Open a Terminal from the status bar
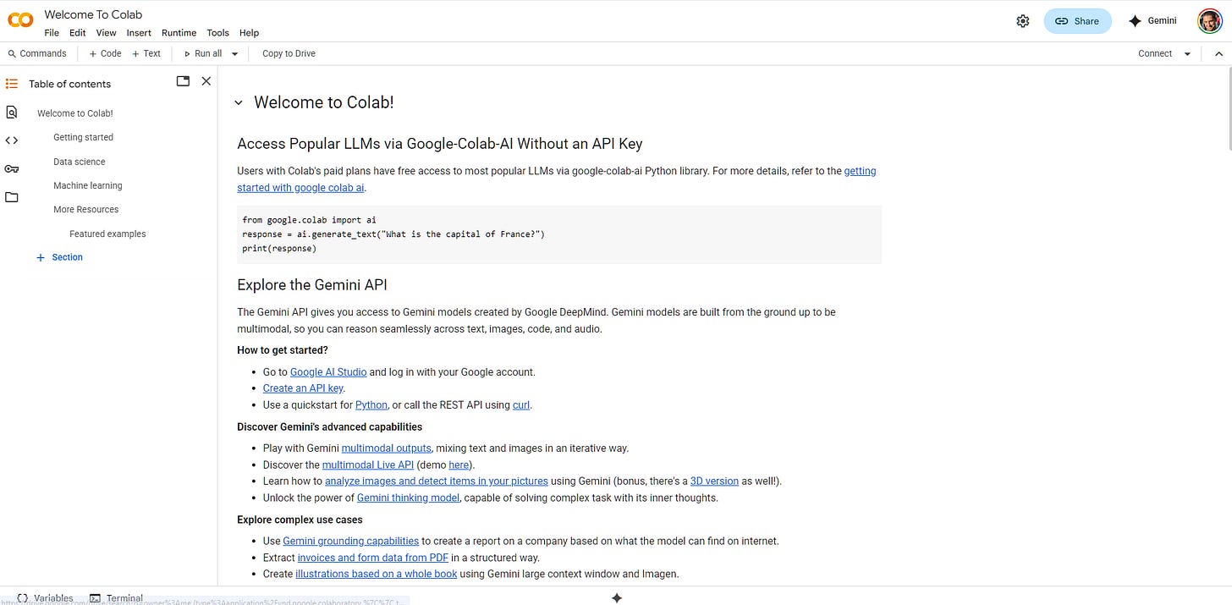Image resolution: width=1232 pixels, height=605 pixels. point(116,598)
